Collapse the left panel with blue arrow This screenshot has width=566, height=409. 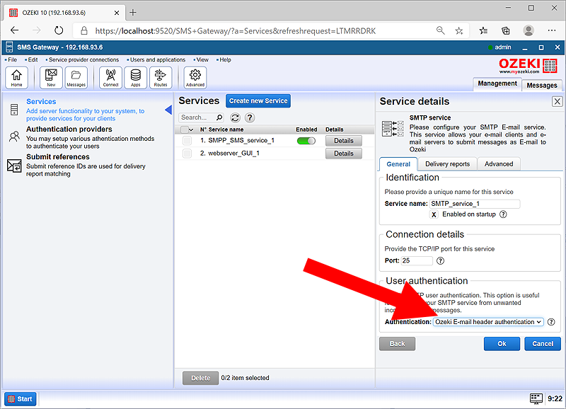pos(168,110)
